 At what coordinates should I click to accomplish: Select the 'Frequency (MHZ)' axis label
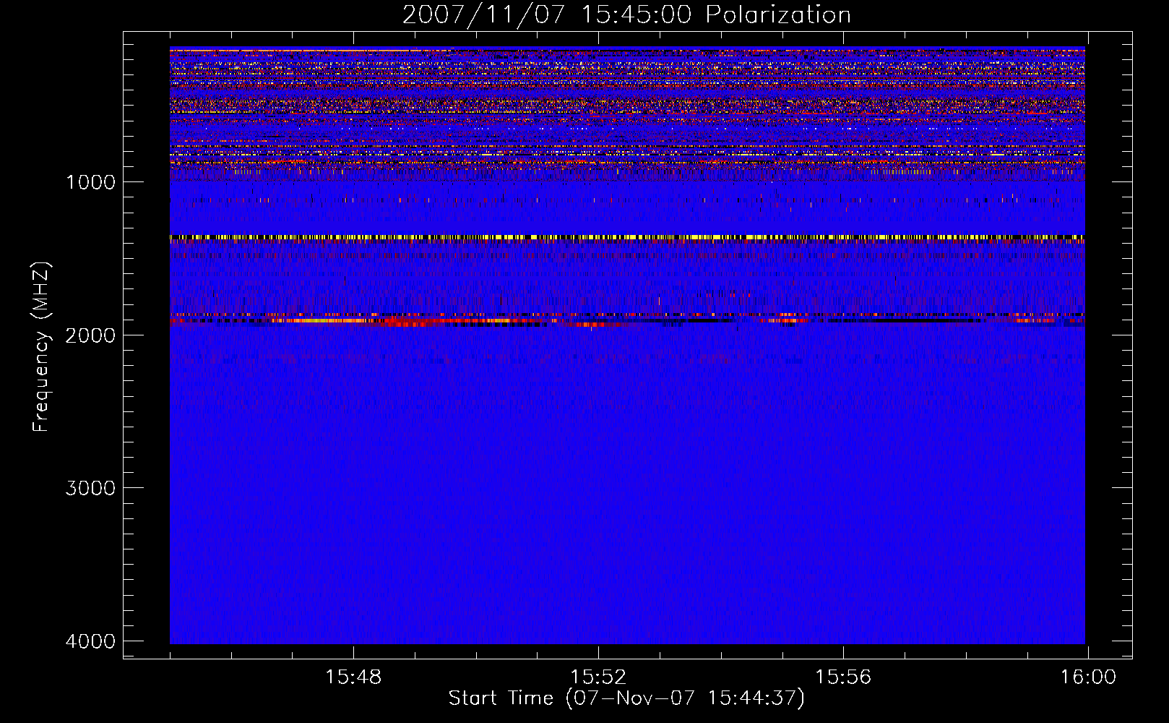[42, 348]
